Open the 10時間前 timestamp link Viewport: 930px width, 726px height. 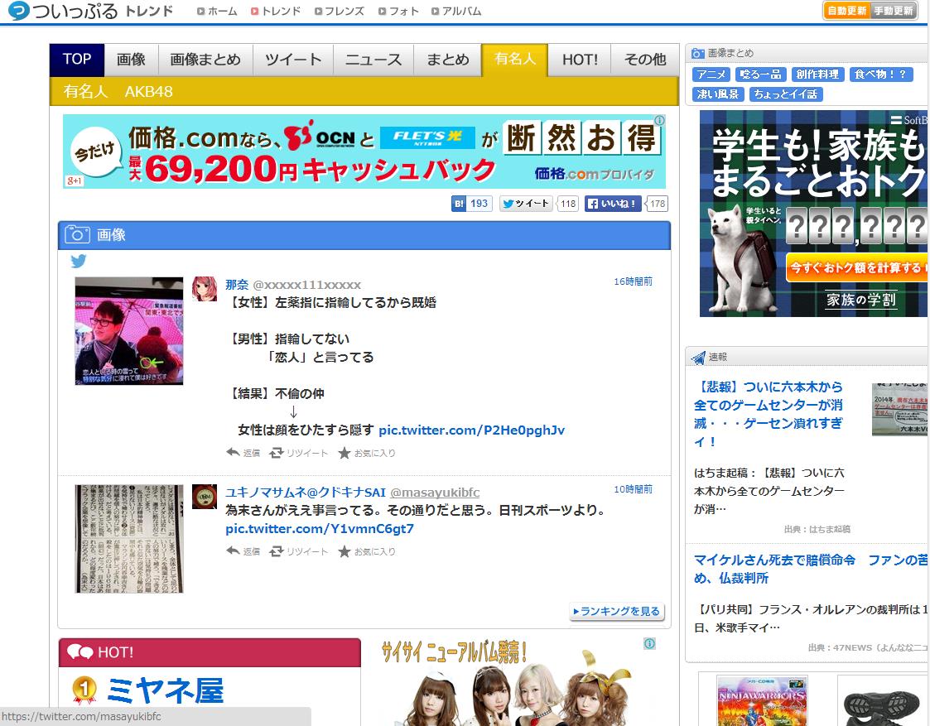coord(633,489)
